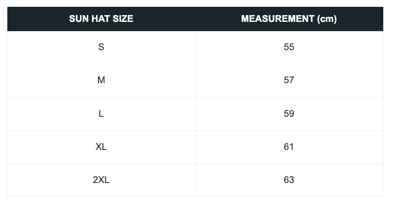Select the 2XL size cell

click(101, 180)
